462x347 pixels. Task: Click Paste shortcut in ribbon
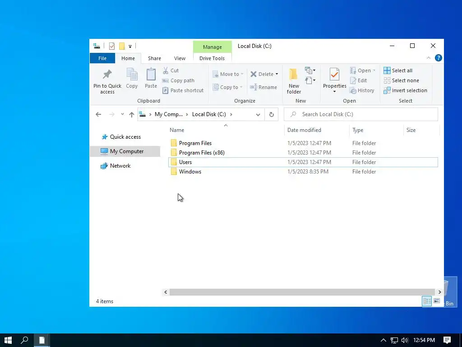(183, 90)
